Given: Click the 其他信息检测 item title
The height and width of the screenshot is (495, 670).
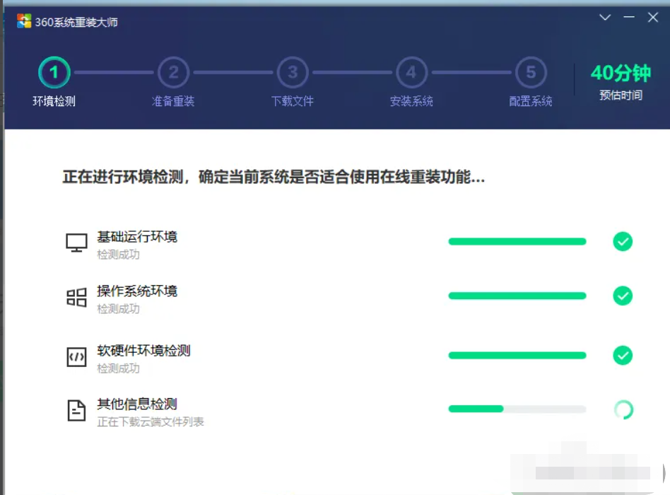Looking at the screenshot, I should pos(137,404).
